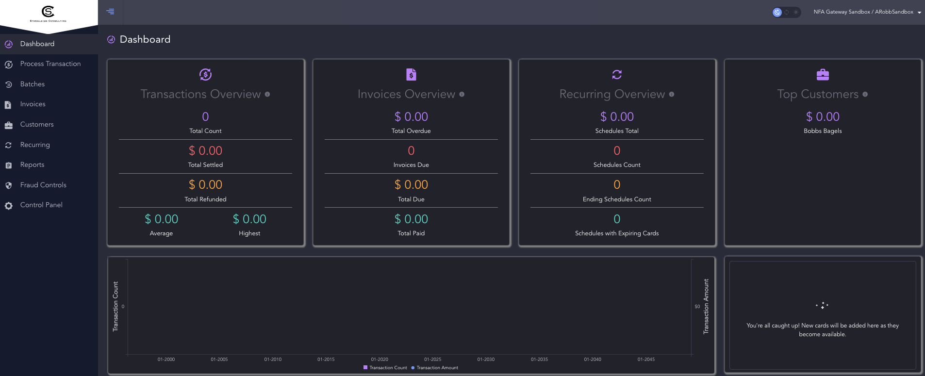Open the NFA Gateway Sandbox account dropdown
Image resolution: width=925 pixels, height=376 pixels.
pos(863,12)
